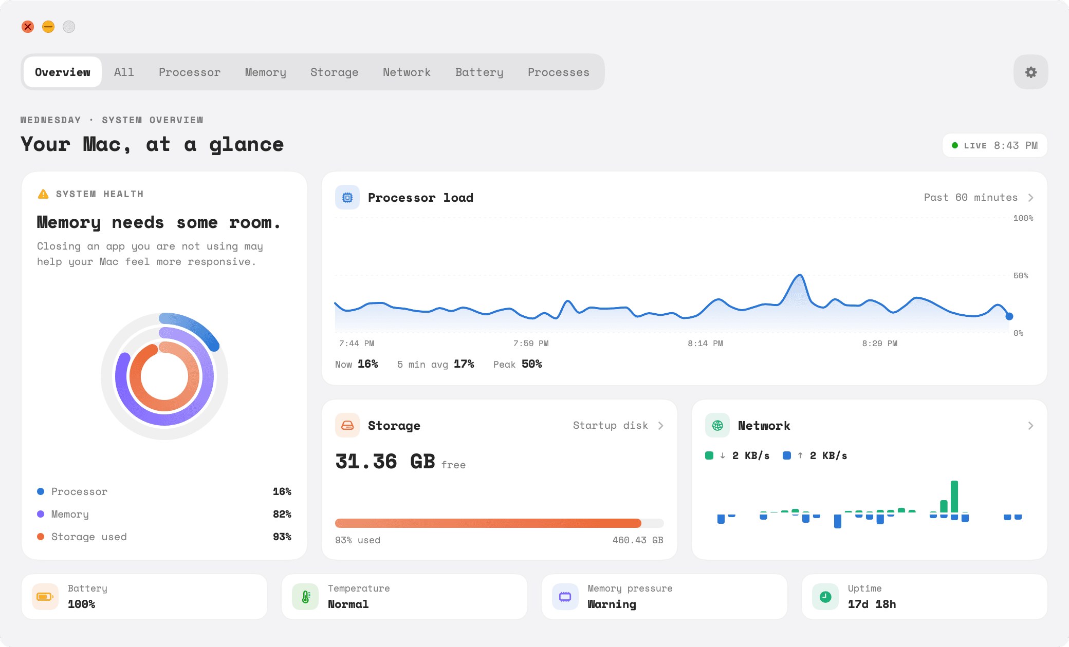The width and height of the screenshot is (1069, 647).
Task: Click the Battery icon in bottom card
Action: (45, 596)
